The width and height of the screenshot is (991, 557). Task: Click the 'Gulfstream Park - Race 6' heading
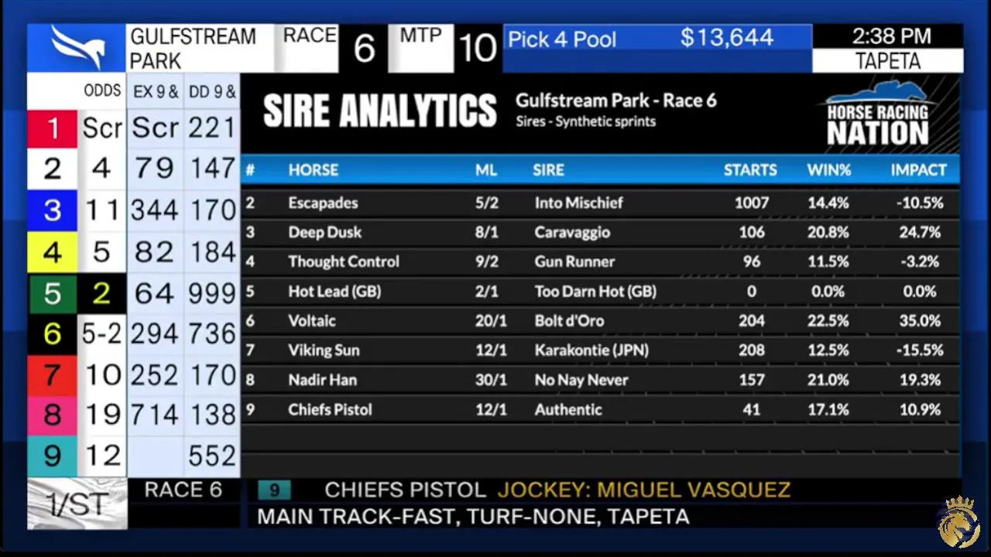[616, 101]
